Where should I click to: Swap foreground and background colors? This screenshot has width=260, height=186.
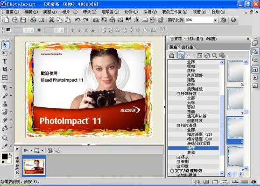click(10, 155)
